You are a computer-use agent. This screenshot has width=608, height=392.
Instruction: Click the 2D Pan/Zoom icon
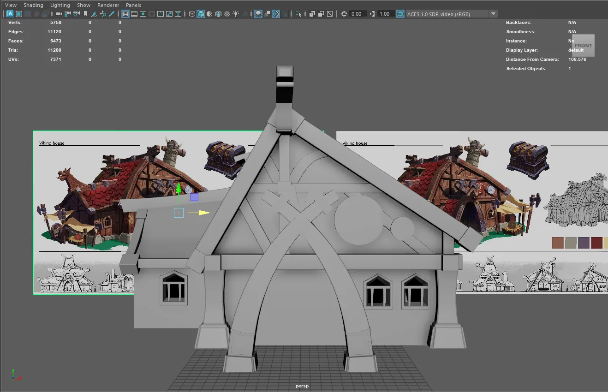coord(102,14)
